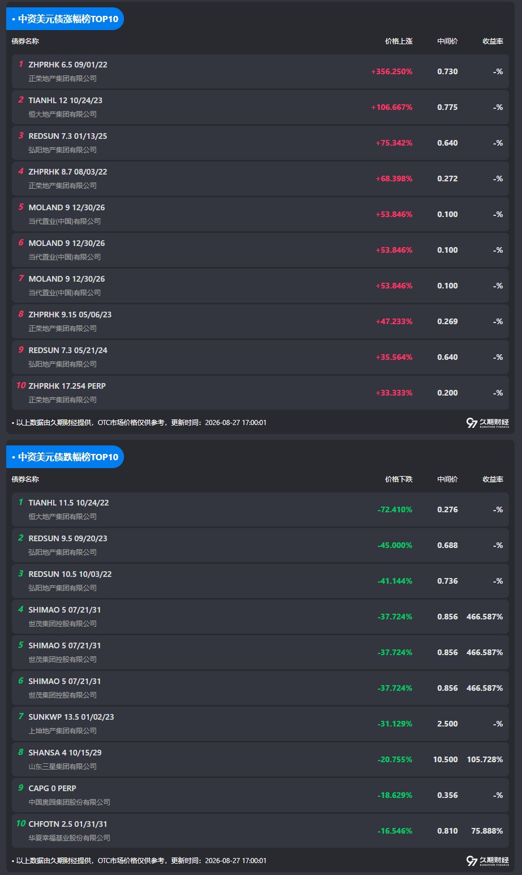Open the rank 5 SHIMAO 5 07/21/31 row
Image resolution: width=522 pixels, height=875 pixels.
(260, 652)
